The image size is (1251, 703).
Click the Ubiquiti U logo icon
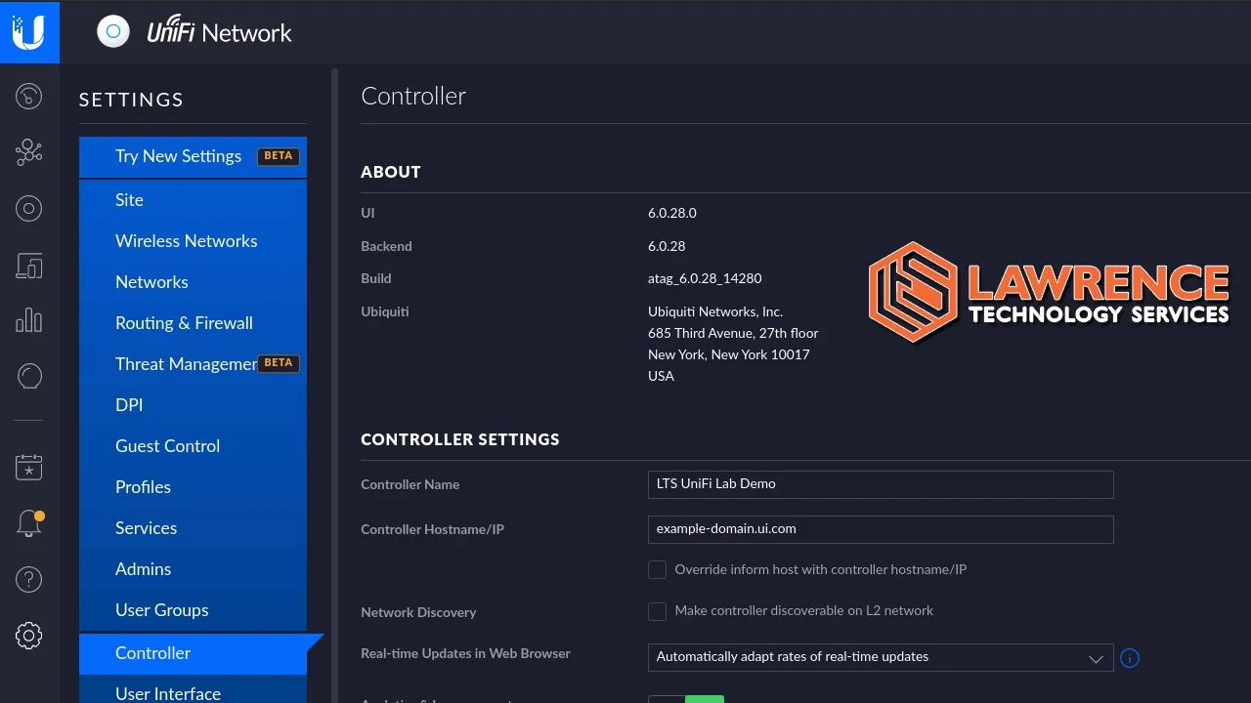point(29,31)
